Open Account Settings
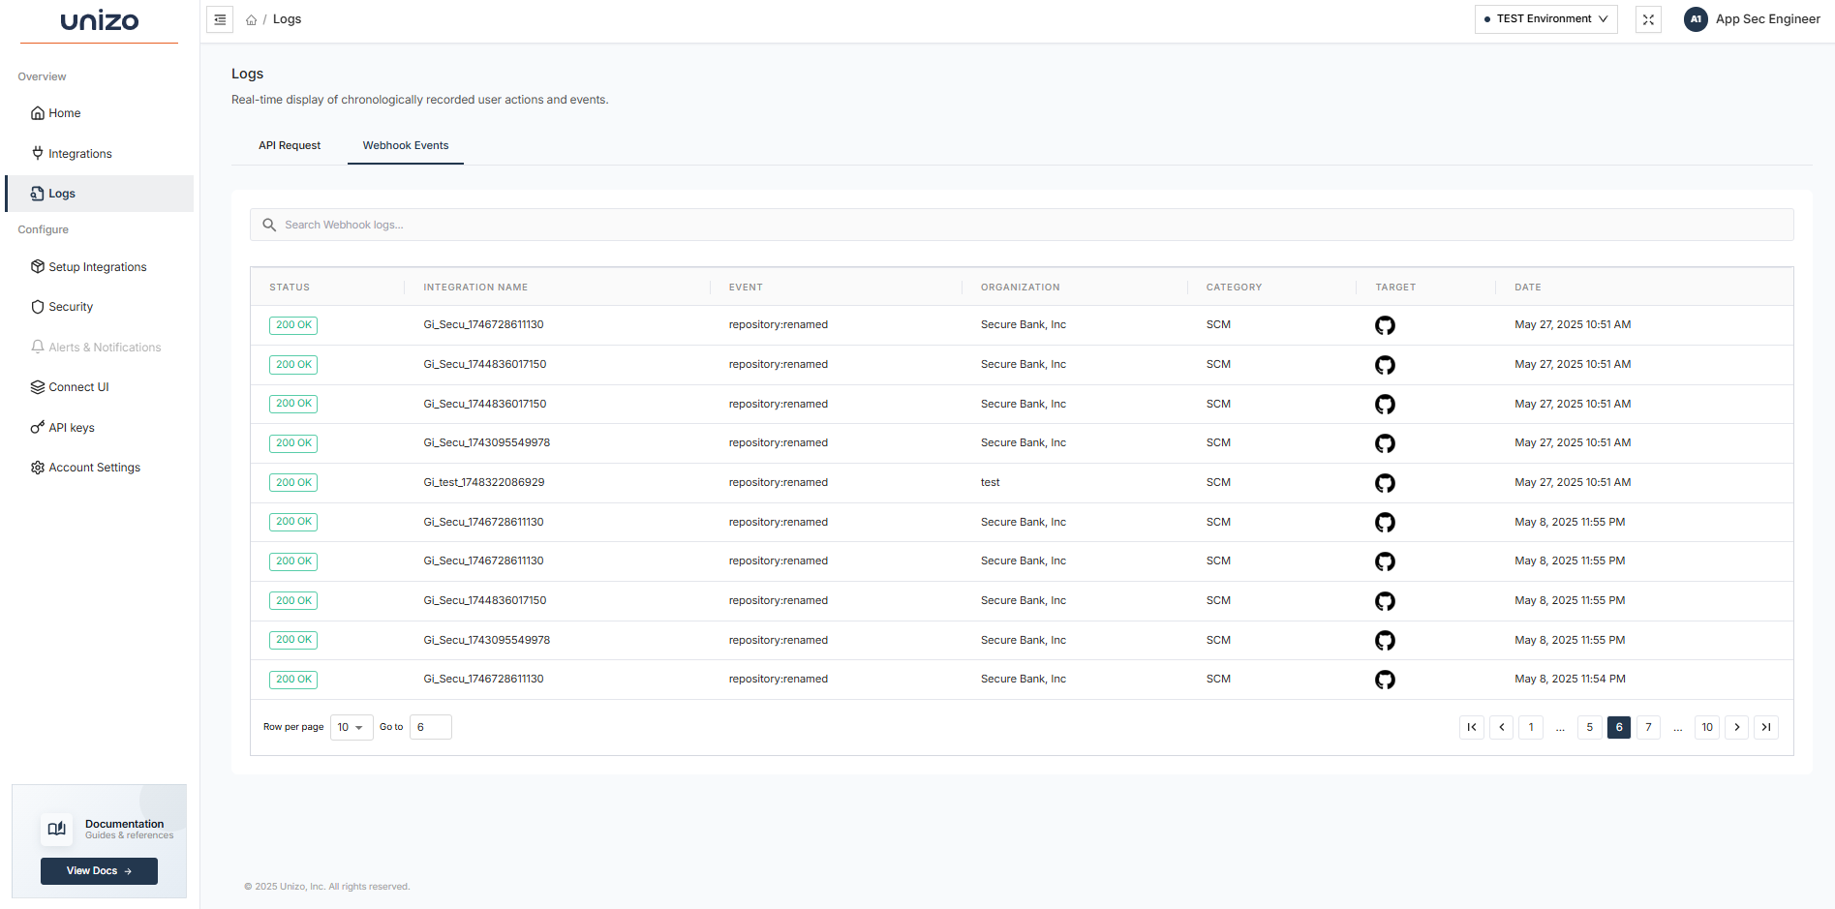Screen dimensions: 1835x909 [x=94, y=467]
